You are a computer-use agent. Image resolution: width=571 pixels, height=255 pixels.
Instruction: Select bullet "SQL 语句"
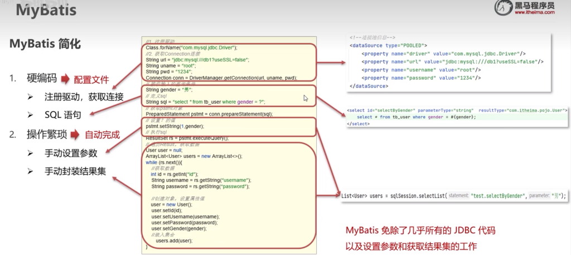(62, 115)
